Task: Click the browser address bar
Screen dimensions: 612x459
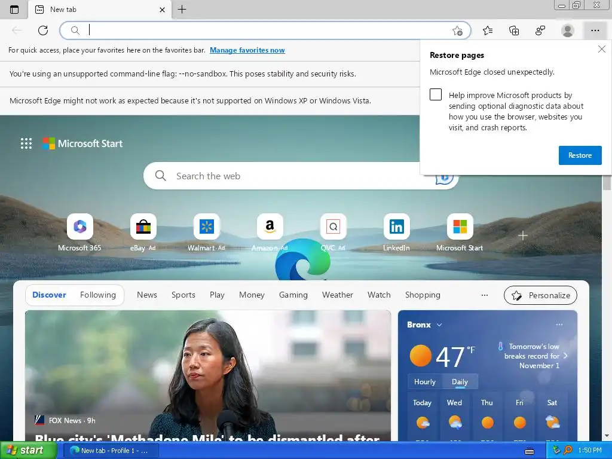Action: click(265, 30)
